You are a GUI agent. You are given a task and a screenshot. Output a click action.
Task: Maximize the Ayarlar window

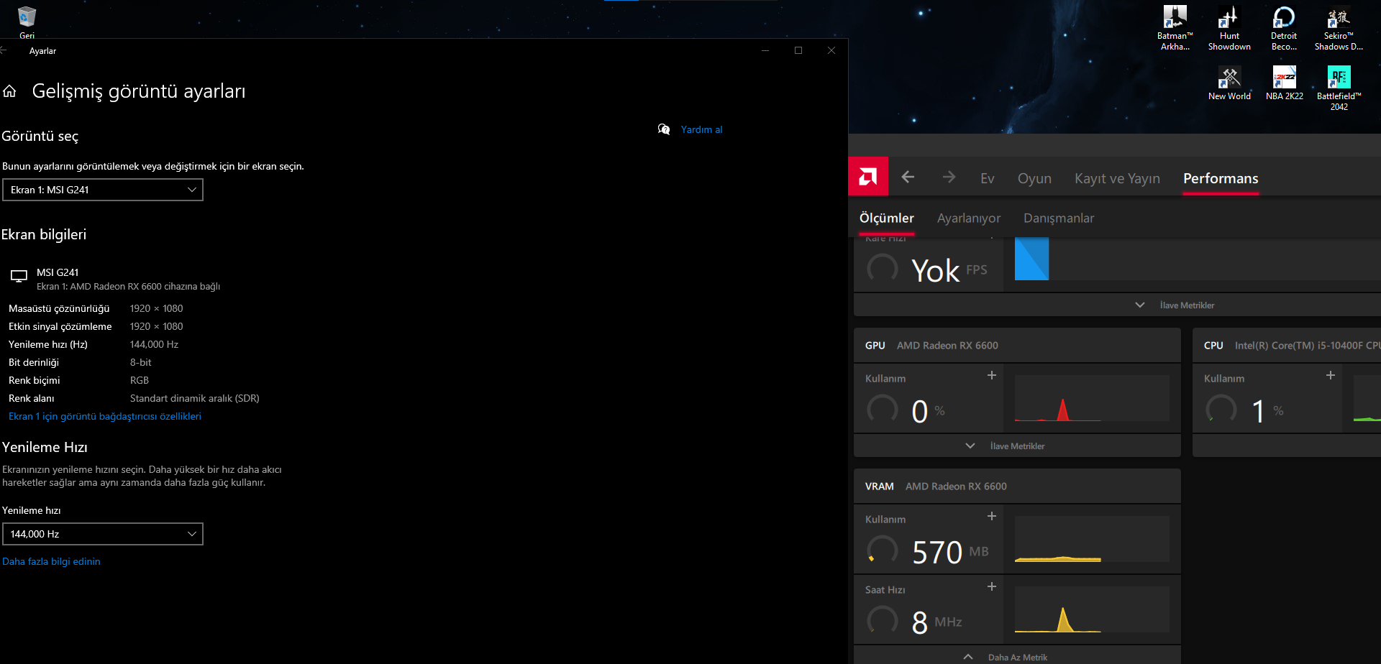click(798, 50)
